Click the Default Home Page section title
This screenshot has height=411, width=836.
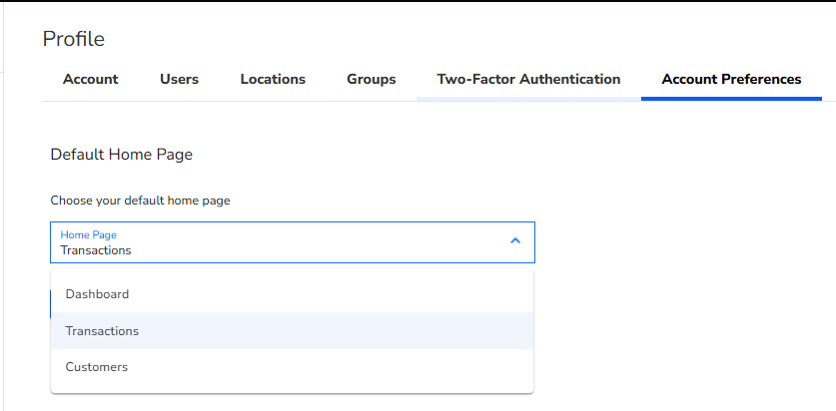tap(121, 155)
